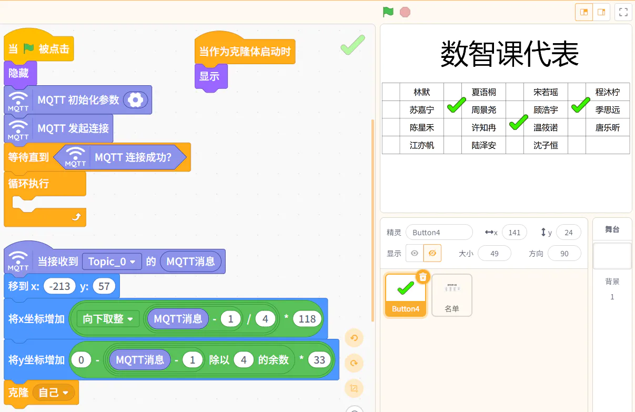This screenshot has width=635, height=412.
Task: Click 周景尧 name on stage
Action: [483, 110]
